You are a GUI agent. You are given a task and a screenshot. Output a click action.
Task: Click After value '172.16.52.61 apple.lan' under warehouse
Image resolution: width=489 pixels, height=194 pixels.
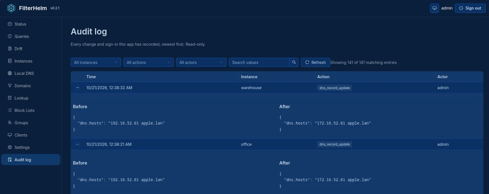pos(343,123)
